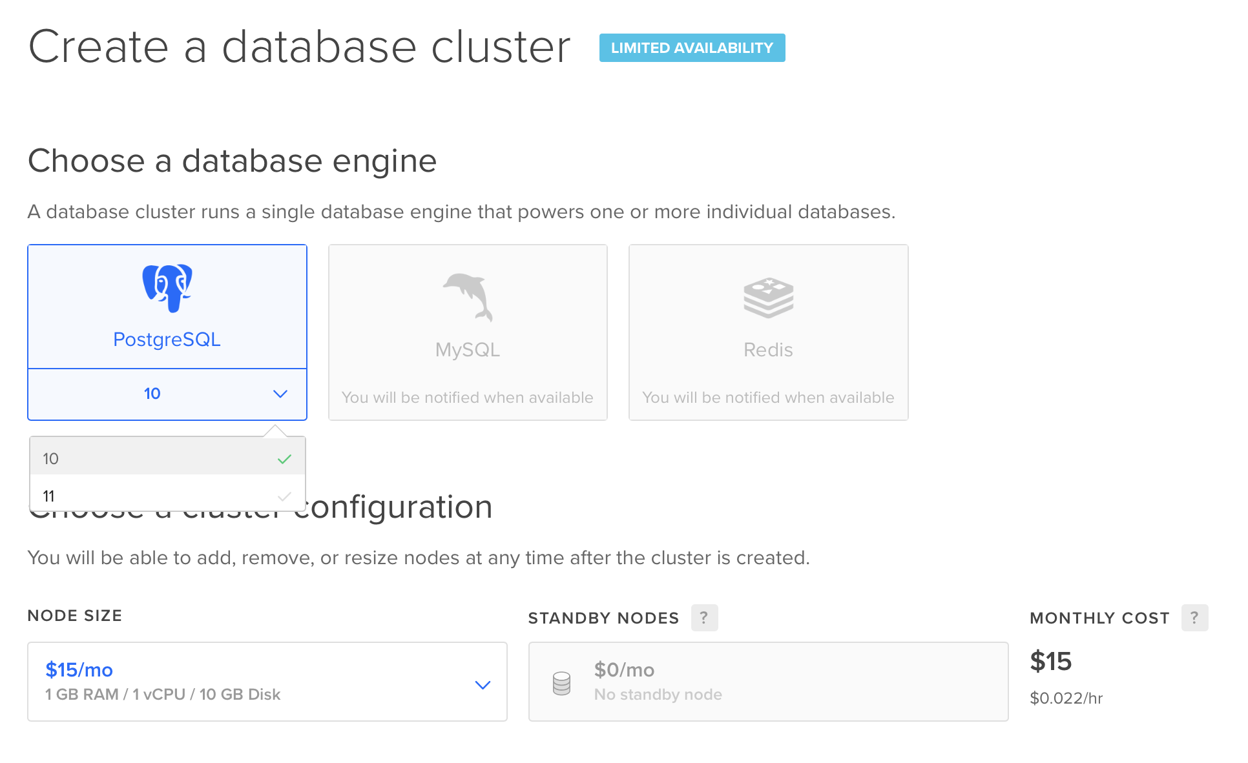This screenshot has height=763, width=1248.
Task: Click Redis 'You will be notified when available' text
Action: tap(768, 398)
